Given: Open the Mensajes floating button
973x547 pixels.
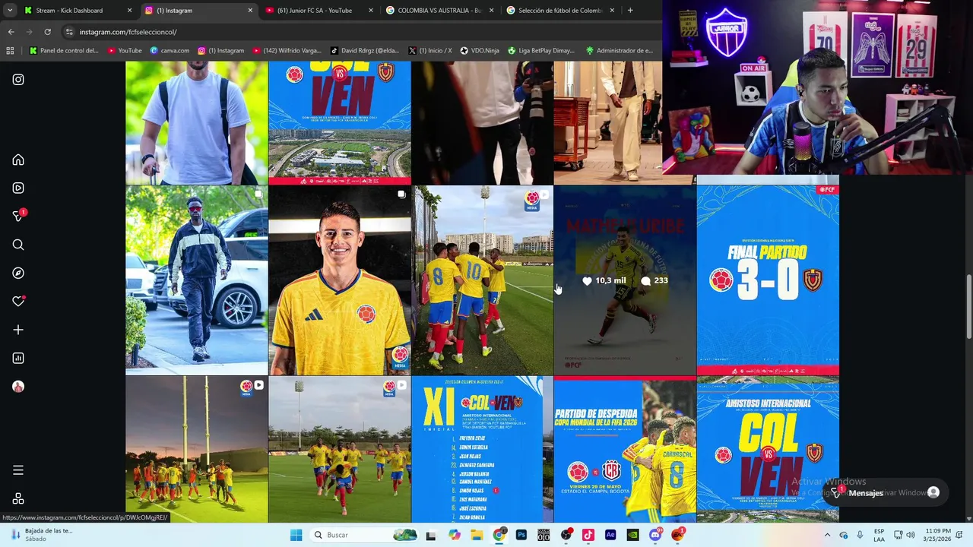Looking at the screenshot, I should (x=886, y=493).
